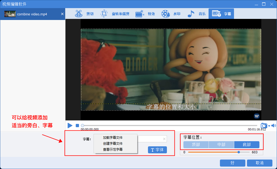The image size is (277, 169).
Task: Confirm with the 好 button
Action: pyautogui.click(x=232, y=163)
